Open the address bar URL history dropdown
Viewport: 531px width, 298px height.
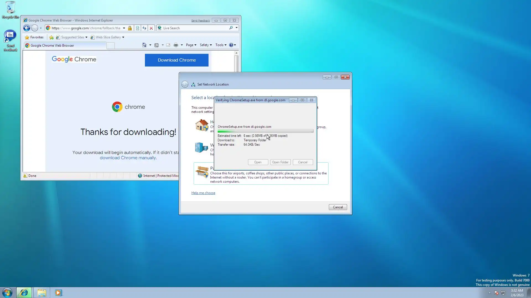(x=124, y=28)
